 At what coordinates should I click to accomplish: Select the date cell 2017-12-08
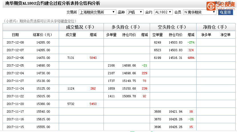(x=15, y=42)
